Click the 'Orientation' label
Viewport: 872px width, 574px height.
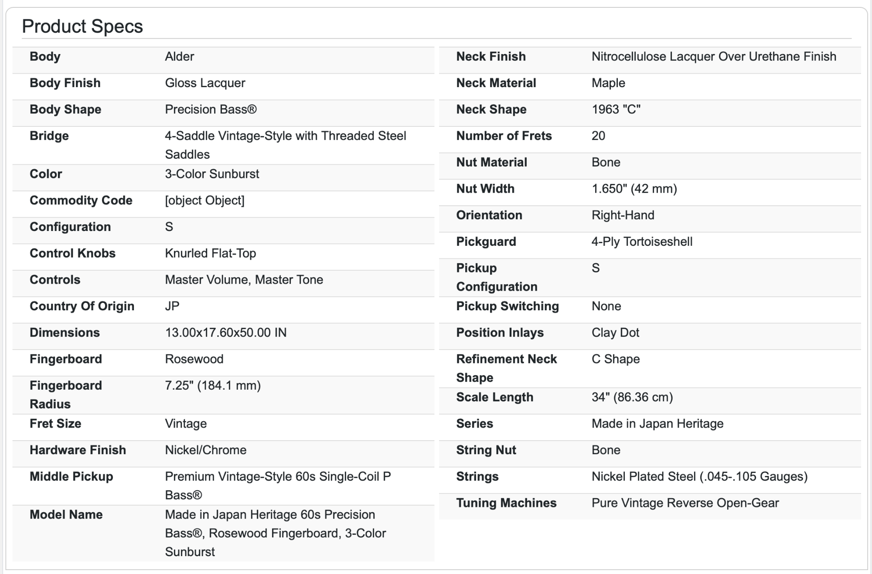(489, 215)
